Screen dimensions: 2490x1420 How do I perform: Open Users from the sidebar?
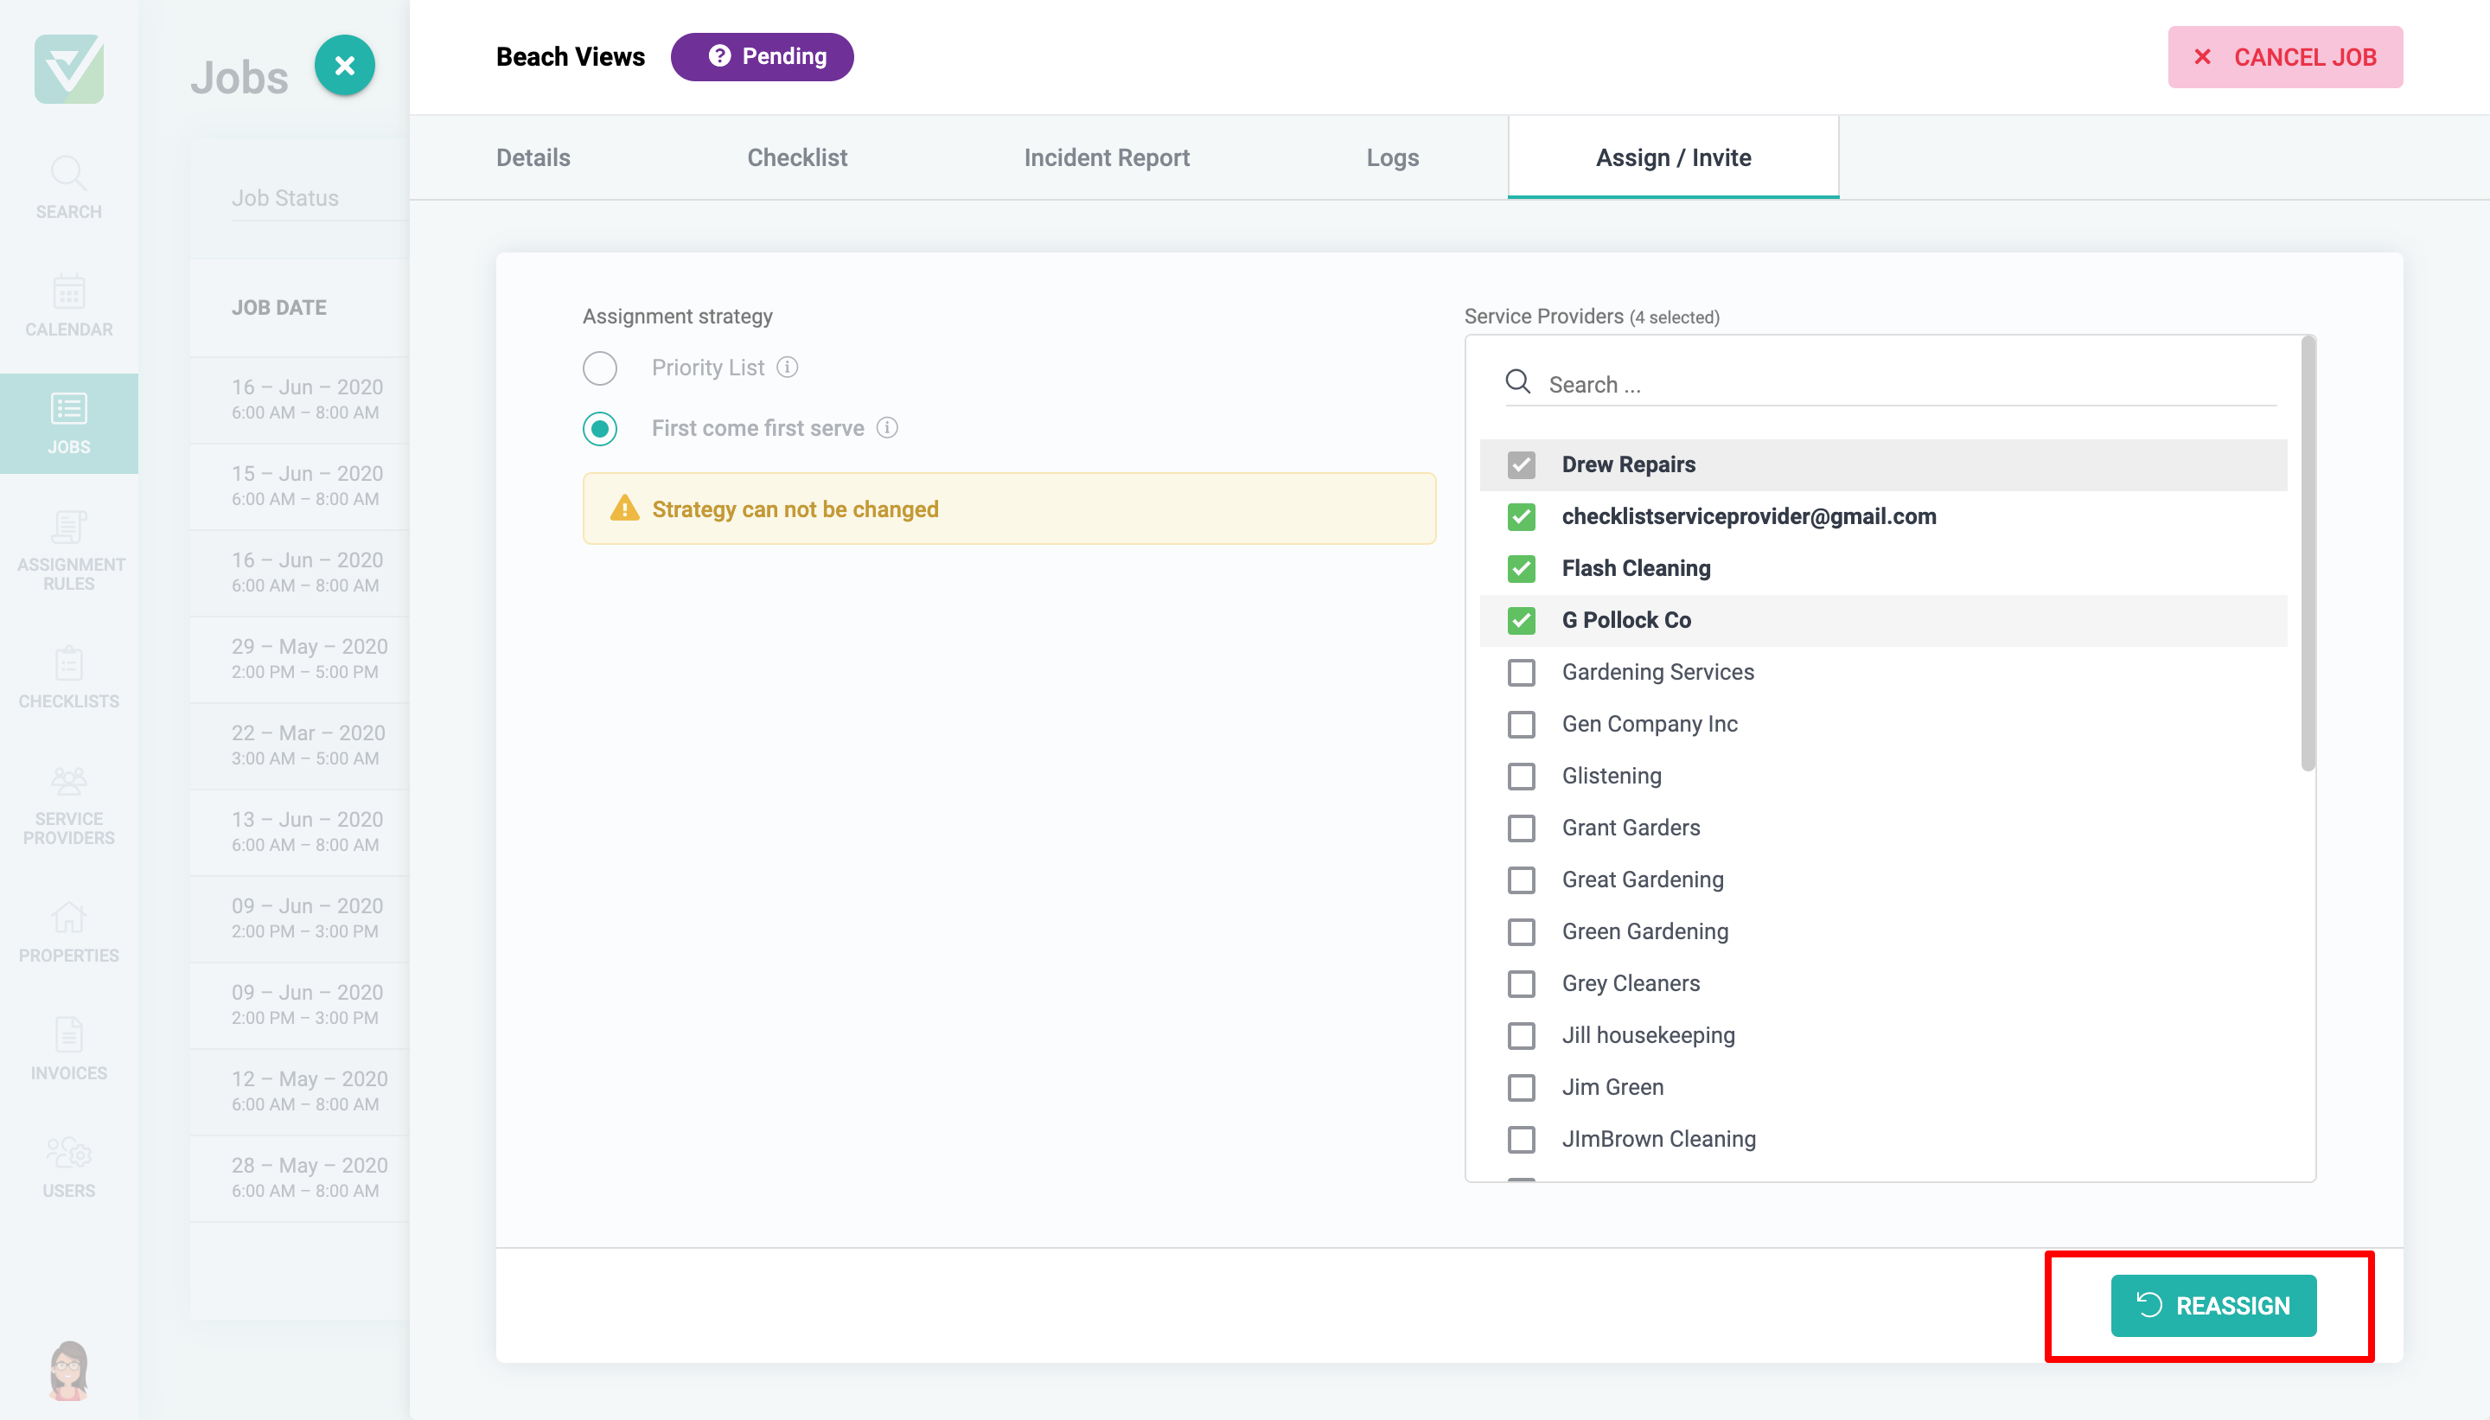coord(68,1167)
